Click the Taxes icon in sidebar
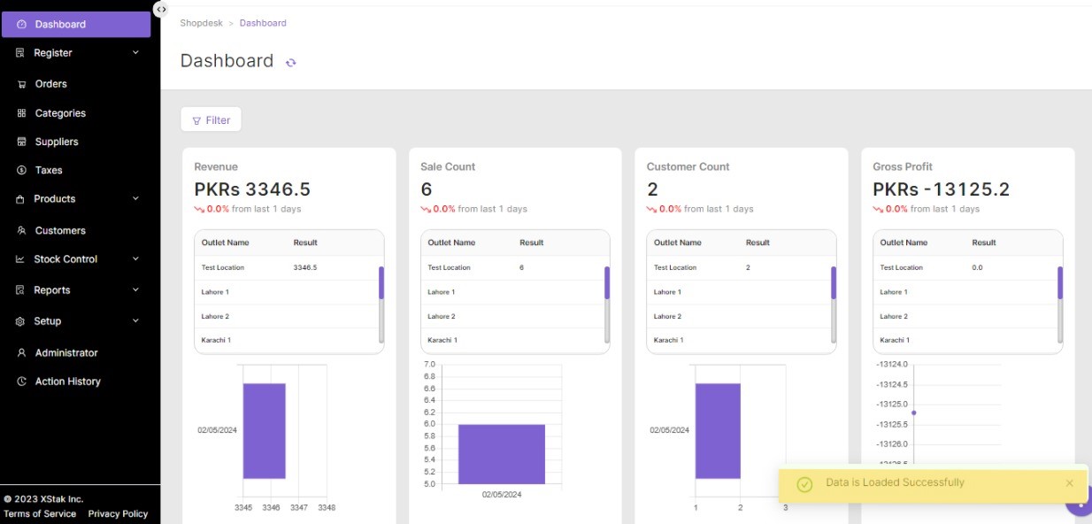The image size is (1092, 524). 21,170
